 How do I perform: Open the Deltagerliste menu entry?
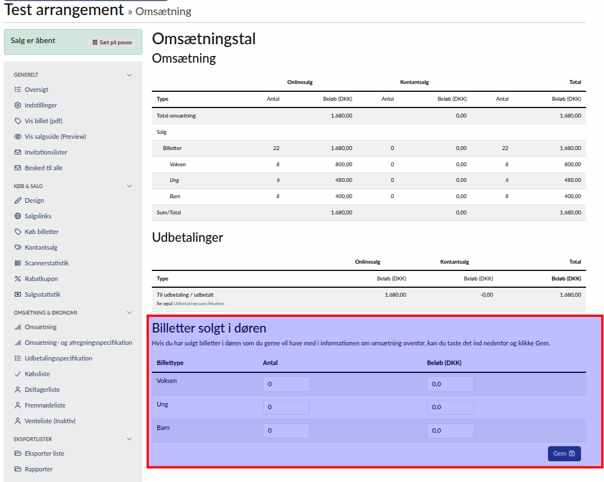click(43, 390)
